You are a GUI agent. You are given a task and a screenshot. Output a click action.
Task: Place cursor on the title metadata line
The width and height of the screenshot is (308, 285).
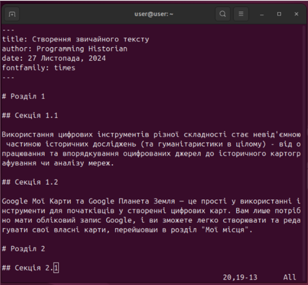pos(75,39)
